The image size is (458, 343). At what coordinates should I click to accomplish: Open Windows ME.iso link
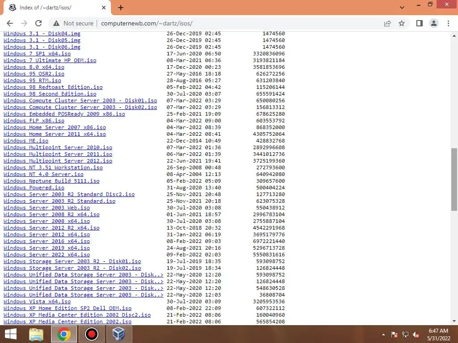(26, 141)
